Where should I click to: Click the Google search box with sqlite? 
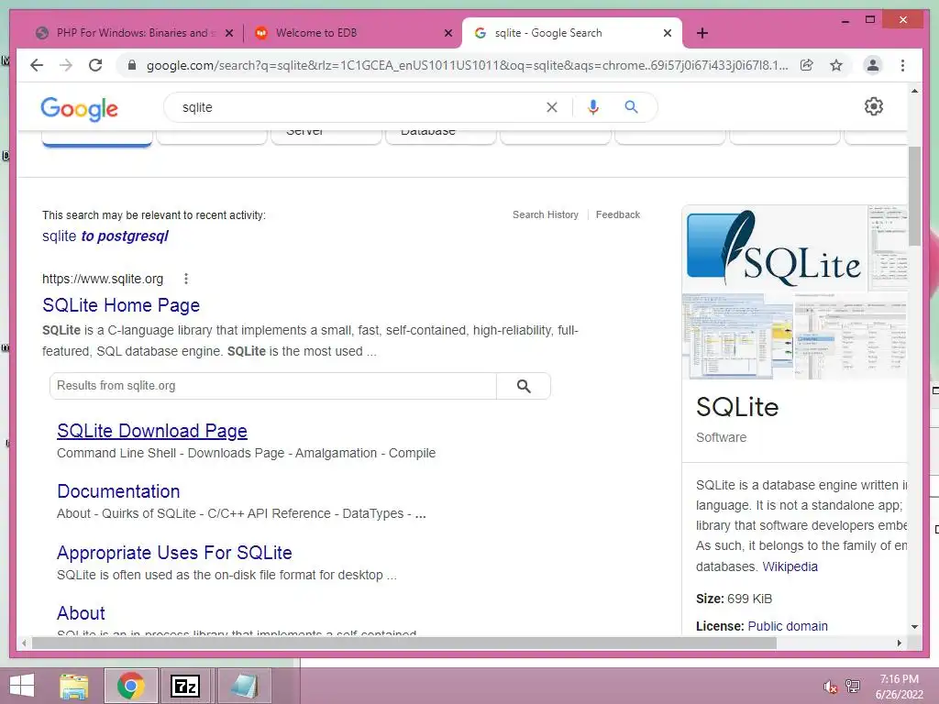click(x=359, y=107)
